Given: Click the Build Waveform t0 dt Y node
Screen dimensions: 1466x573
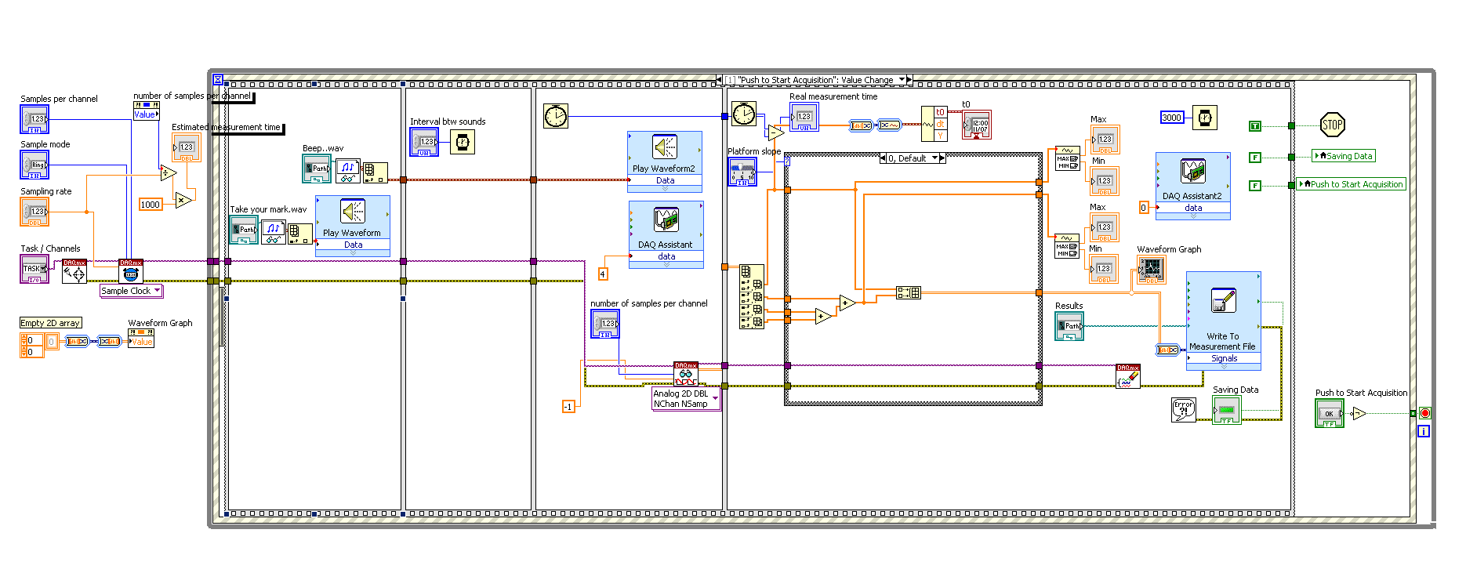Looking at the screenshot, I should (934, 124).
